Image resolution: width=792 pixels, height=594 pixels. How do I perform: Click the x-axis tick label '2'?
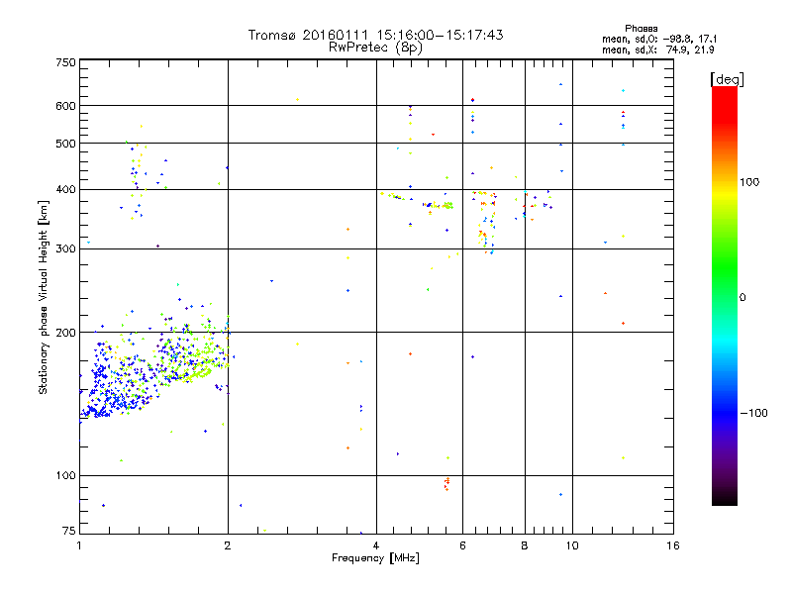(228, 545)
